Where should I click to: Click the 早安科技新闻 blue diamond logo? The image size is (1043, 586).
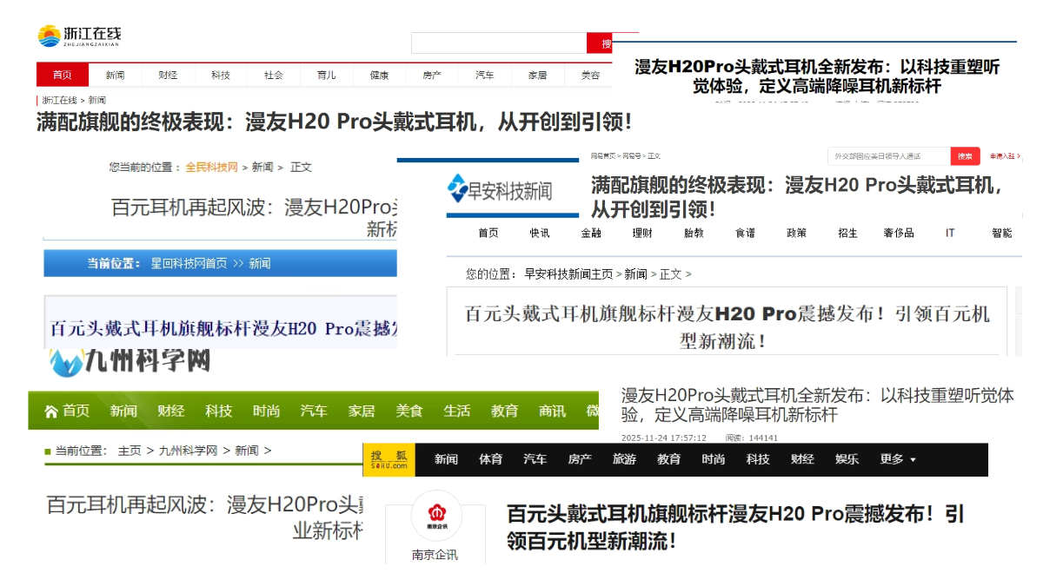pos(457,188)
